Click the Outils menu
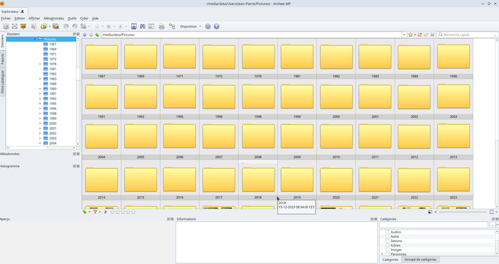 (x=72, y=18)
